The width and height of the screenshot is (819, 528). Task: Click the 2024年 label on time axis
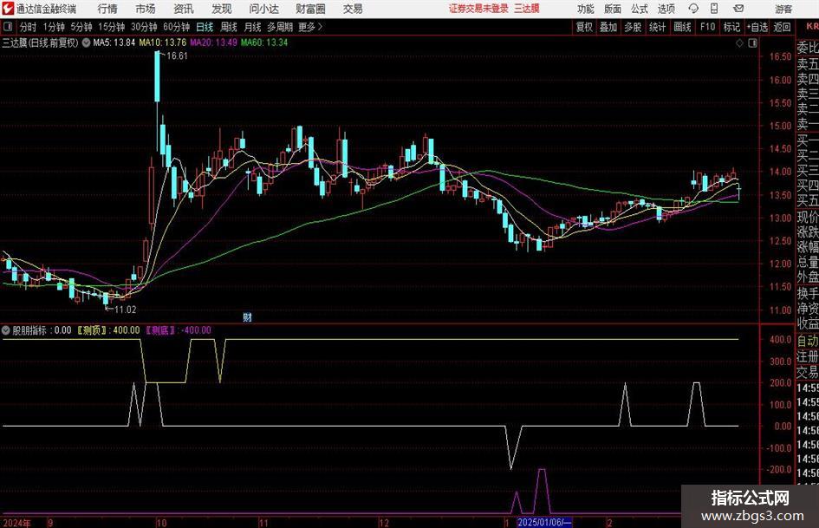(16, 523)
